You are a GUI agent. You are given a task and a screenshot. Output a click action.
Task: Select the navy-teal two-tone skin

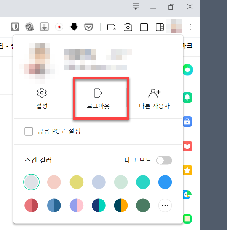click(x=99, y=205)
